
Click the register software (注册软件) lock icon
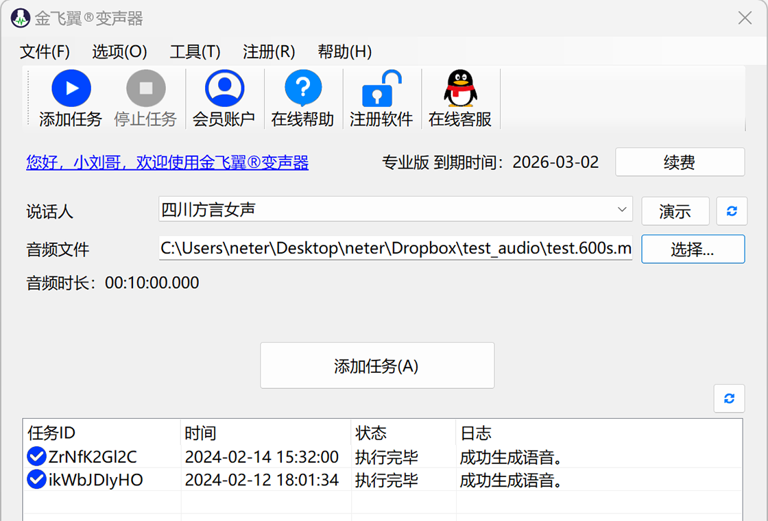click(x=381, y=88)
